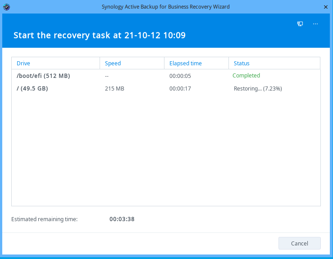The width and height of the screenshot is (333, 259).
Task: Click the network settings monitor icon
Action: [x=300, y=24]
